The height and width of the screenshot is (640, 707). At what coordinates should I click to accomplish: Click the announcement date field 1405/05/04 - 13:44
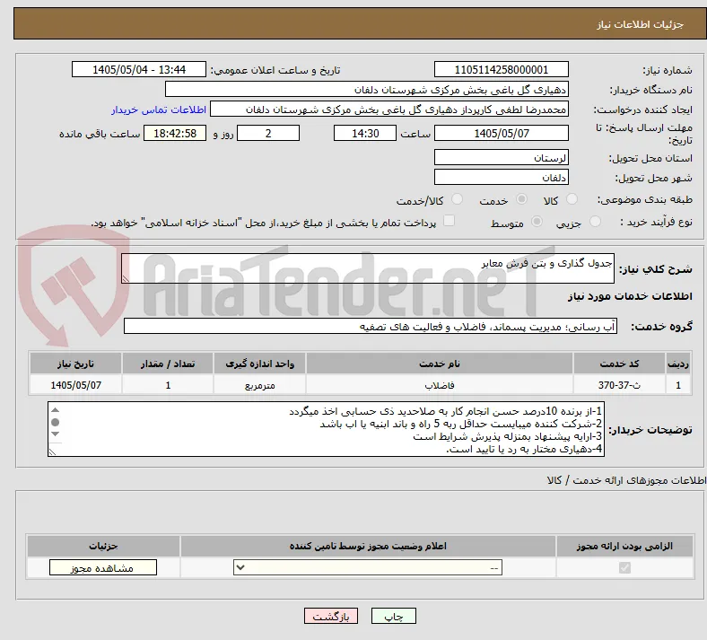(x=139, y=69)
